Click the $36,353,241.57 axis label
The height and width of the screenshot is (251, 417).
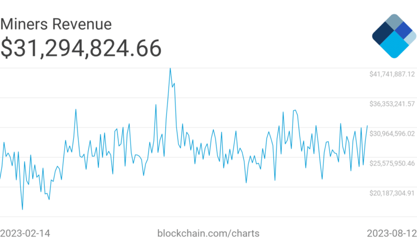tap(392, 104)
